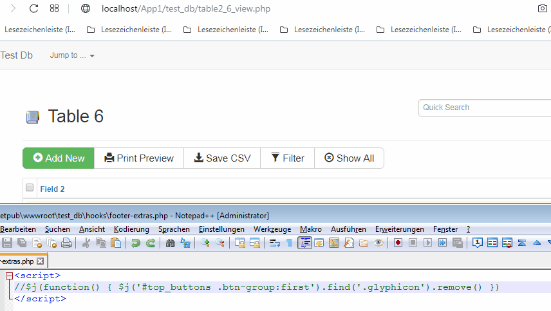The image size is (551, 311).
Task: Click Undo green arrow in Notepad++
Action: 136,243
